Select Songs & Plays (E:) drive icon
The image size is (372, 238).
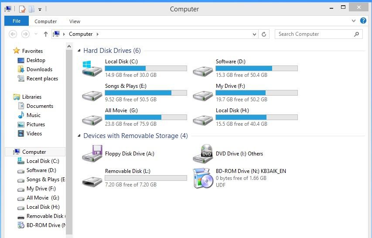pyautogui.click(x=92, y=96)
